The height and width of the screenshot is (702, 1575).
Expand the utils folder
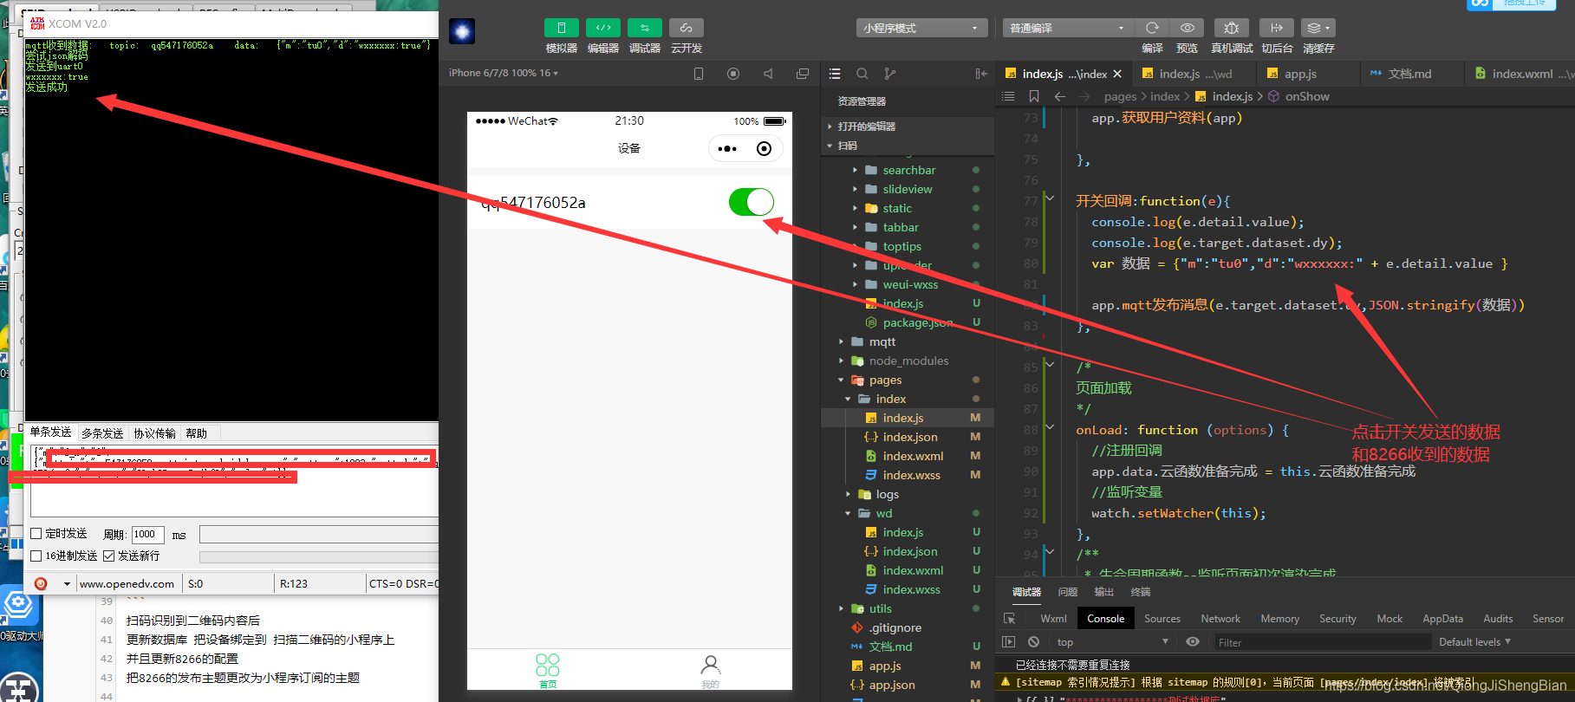881,608
